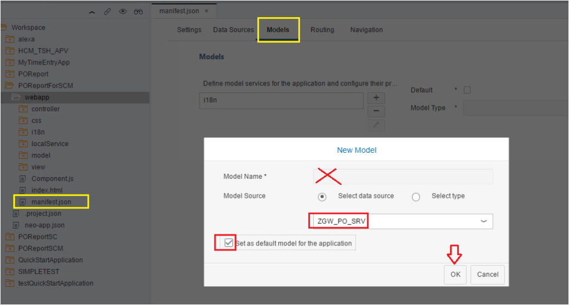
Task: Toggle Set as default model checkbox
Action: (x=228, y=243)
